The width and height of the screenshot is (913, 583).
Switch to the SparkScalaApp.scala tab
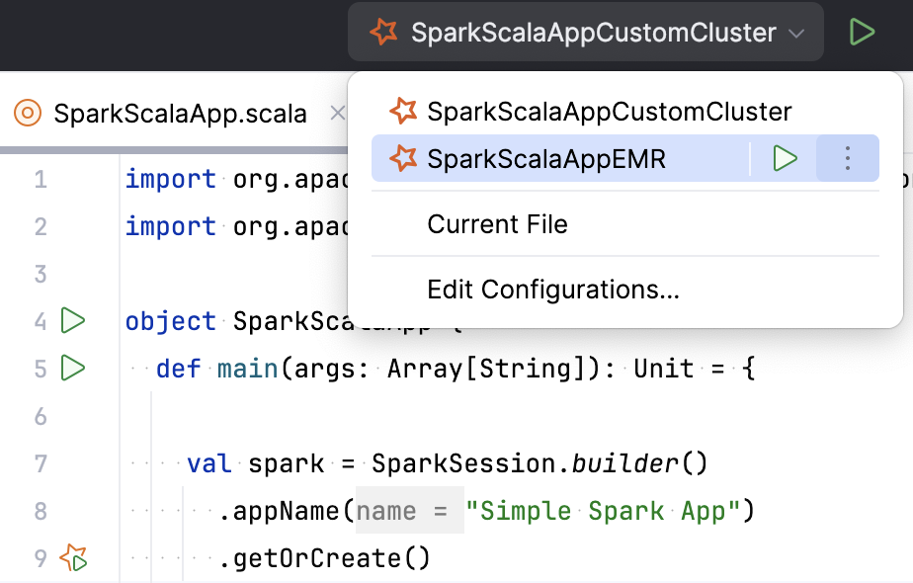[178, 113]
